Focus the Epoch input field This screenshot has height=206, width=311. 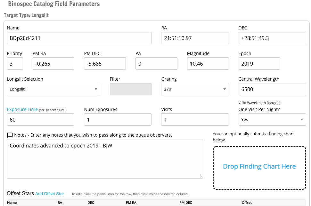point(259,64)
